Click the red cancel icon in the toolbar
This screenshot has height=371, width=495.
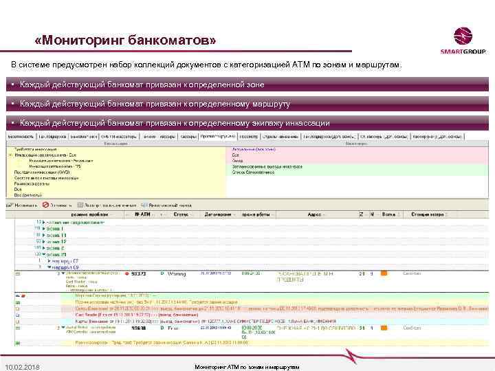45,205
